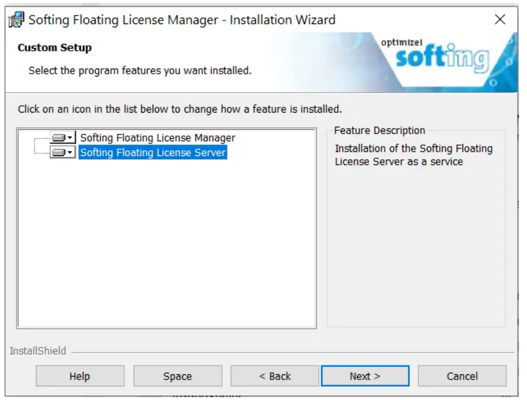
Task: Go Back to previous step
Action: coord(274,376)
